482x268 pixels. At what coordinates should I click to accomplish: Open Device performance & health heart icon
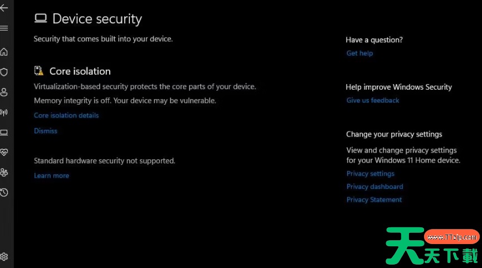click(4, 153)
